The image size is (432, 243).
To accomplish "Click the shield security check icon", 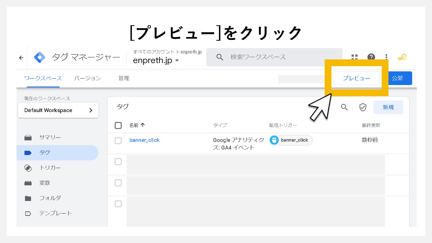I will 362,107.
